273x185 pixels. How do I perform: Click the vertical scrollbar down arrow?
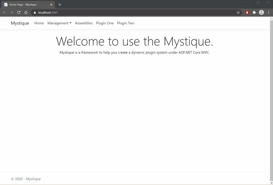click(271, 183)
